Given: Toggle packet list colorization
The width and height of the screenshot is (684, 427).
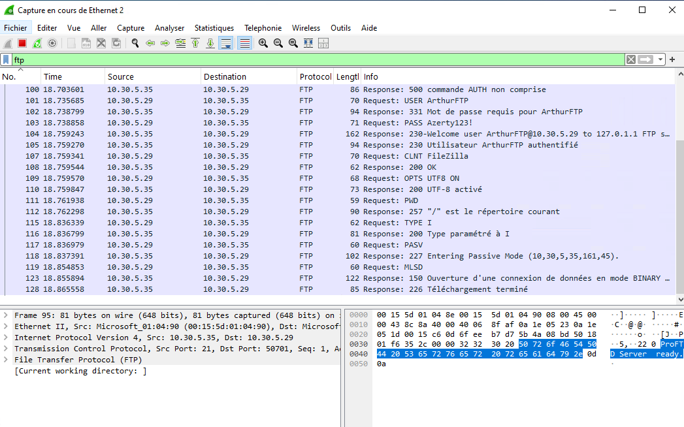Looking at the screenshot, I should (244, 43).
